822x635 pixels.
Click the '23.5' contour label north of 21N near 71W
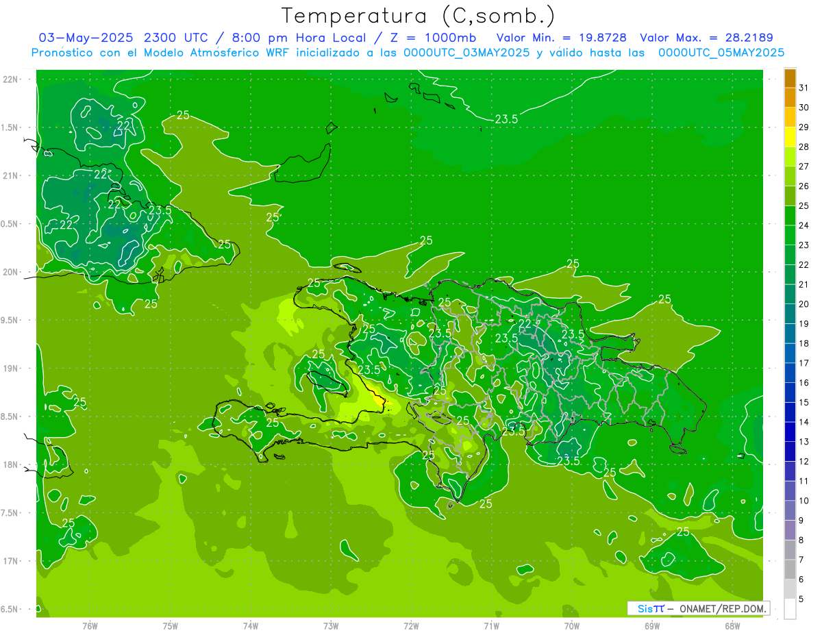pos(506,119)
